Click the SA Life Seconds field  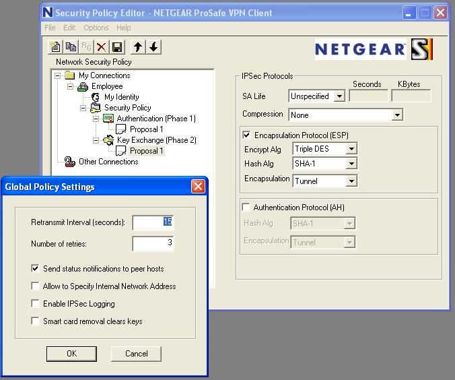[369, 96]
